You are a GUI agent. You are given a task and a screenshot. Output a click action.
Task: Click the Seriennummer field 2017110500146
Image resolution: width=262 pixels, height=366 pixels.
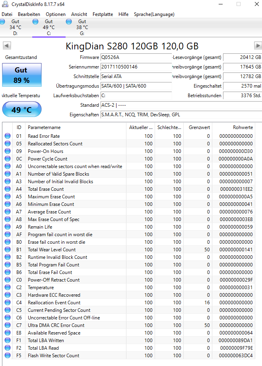136,67
